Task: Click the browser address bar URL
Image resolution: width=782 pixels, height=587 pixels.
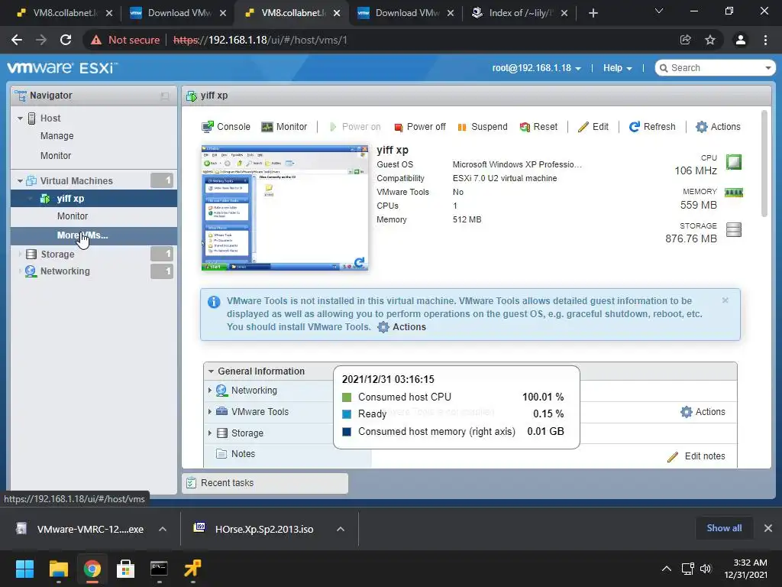Action: click(260, 40)
